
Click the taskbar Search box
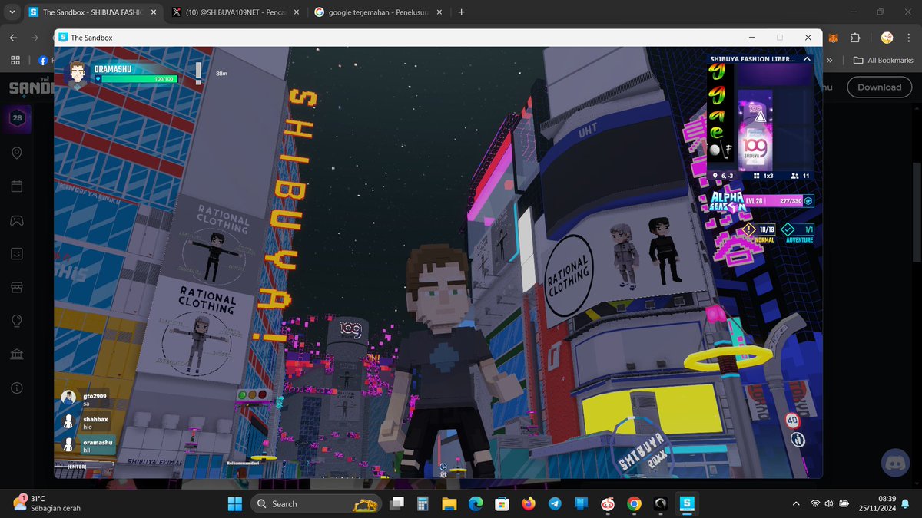click(317, 503)
